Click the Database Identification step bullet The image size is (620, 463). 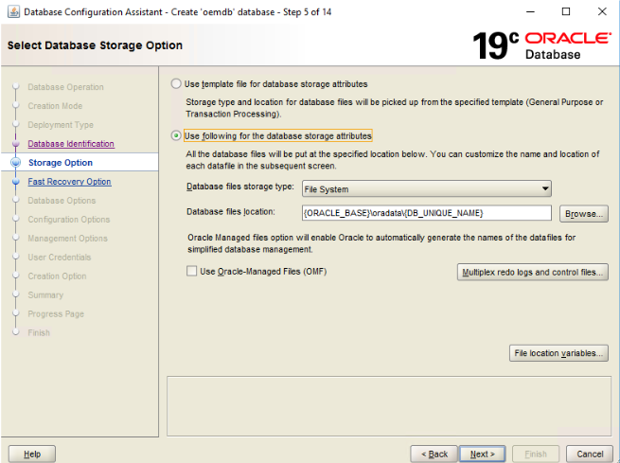(x=15, y=144)
